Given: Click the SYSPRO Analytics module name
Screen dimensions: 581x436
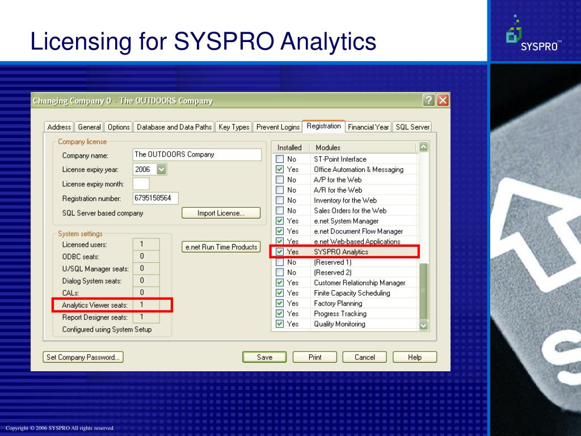Looking at the screenshot, I should [x=341, y=251].
